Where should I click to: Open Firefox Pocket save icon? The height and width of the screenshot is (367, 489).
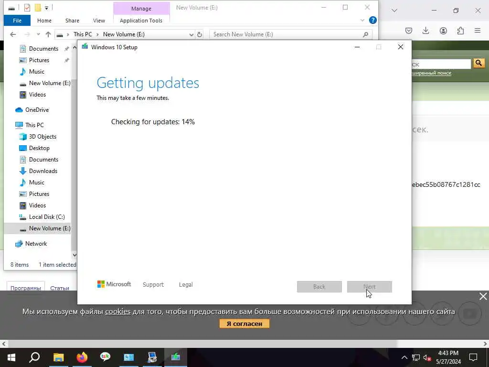coord(409,31)
